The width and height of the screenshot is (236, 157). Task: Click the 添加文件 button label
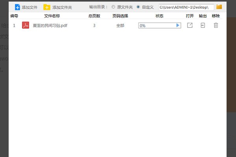(29, 7)
